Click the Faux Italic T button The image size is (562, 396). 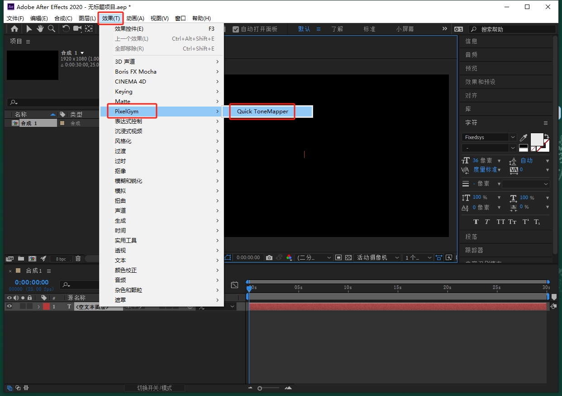[487, 222]
